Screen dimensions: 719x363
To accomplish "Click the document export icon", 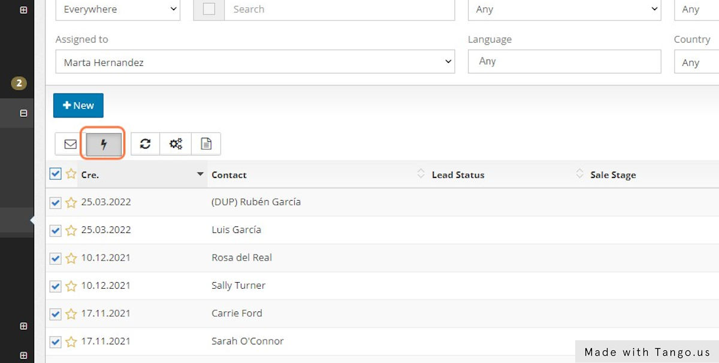I will coord(206,144).
